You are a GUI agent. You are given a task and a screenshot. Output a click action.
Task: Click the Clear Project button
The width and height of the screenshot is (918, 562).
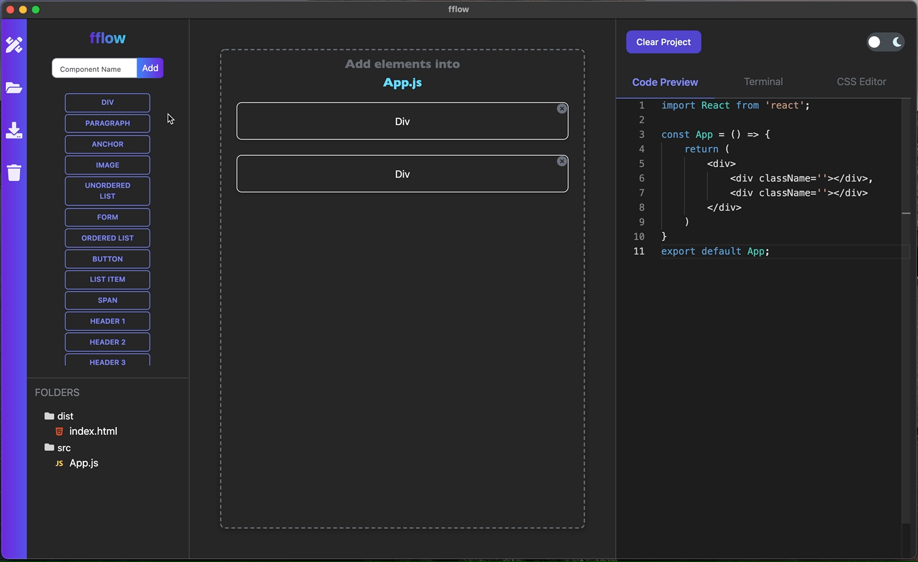tap(663, 42)
